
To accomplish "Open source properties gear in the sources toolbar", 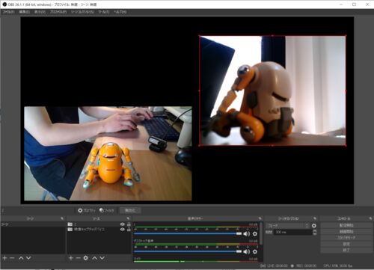I will pyautogui.click(x=86, y=258).
